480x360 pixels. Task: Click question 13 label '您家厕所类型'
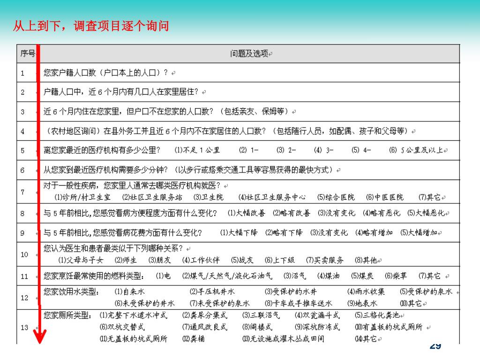tap(67, 315)
